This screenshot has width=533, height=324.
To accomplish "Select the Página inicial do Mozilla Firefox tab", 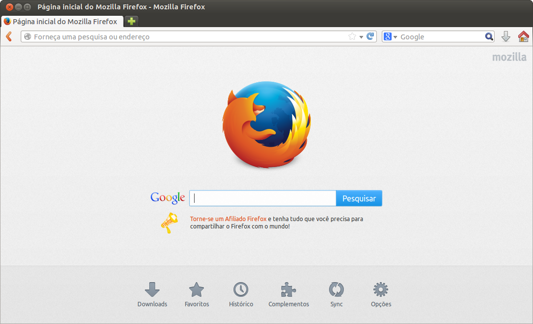I will [x=62, y=21].
